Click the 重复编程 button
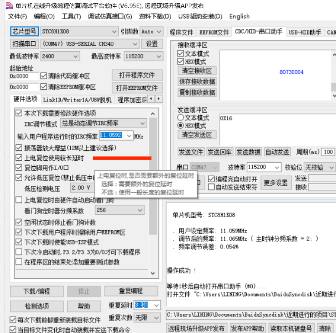This screenshot has height=333, width=336. click(131, 291)
